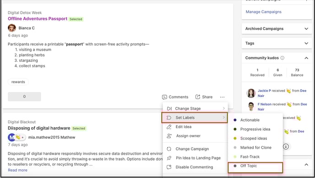The image size is (315, 178).
Task: Click the Pin Idea pin icon
Action: (169, 158)
